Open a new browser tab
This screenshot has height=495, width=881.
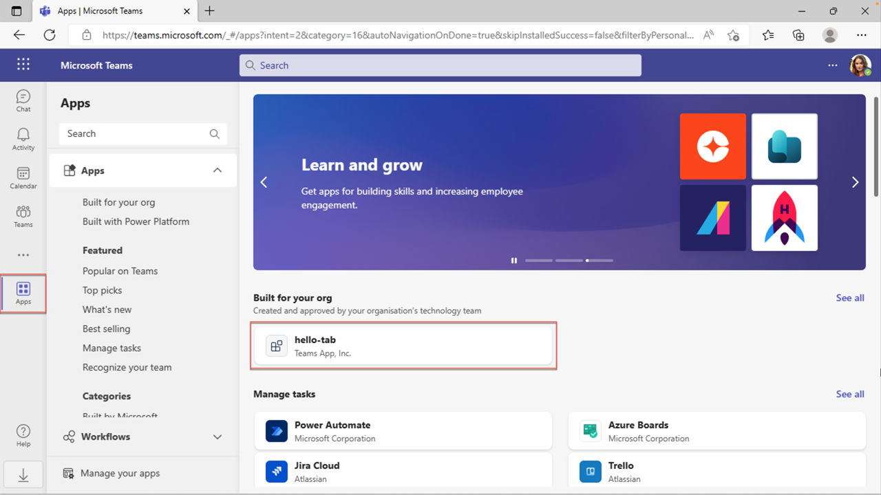pos(210,11)
